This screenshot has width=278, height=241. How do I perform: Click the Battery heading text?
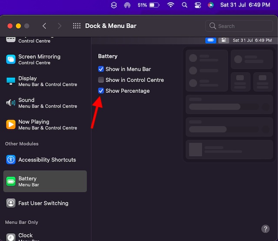[x=108, y=56]
